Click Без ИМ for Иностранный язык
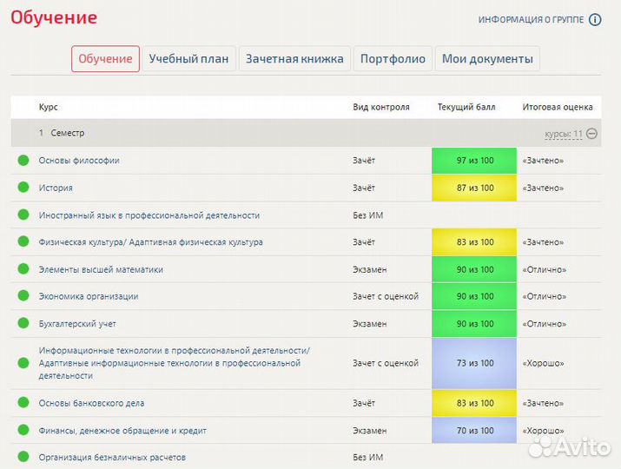The width and height of the screenshot is (621, 469). pyautogui.click(x=368, y=215)
